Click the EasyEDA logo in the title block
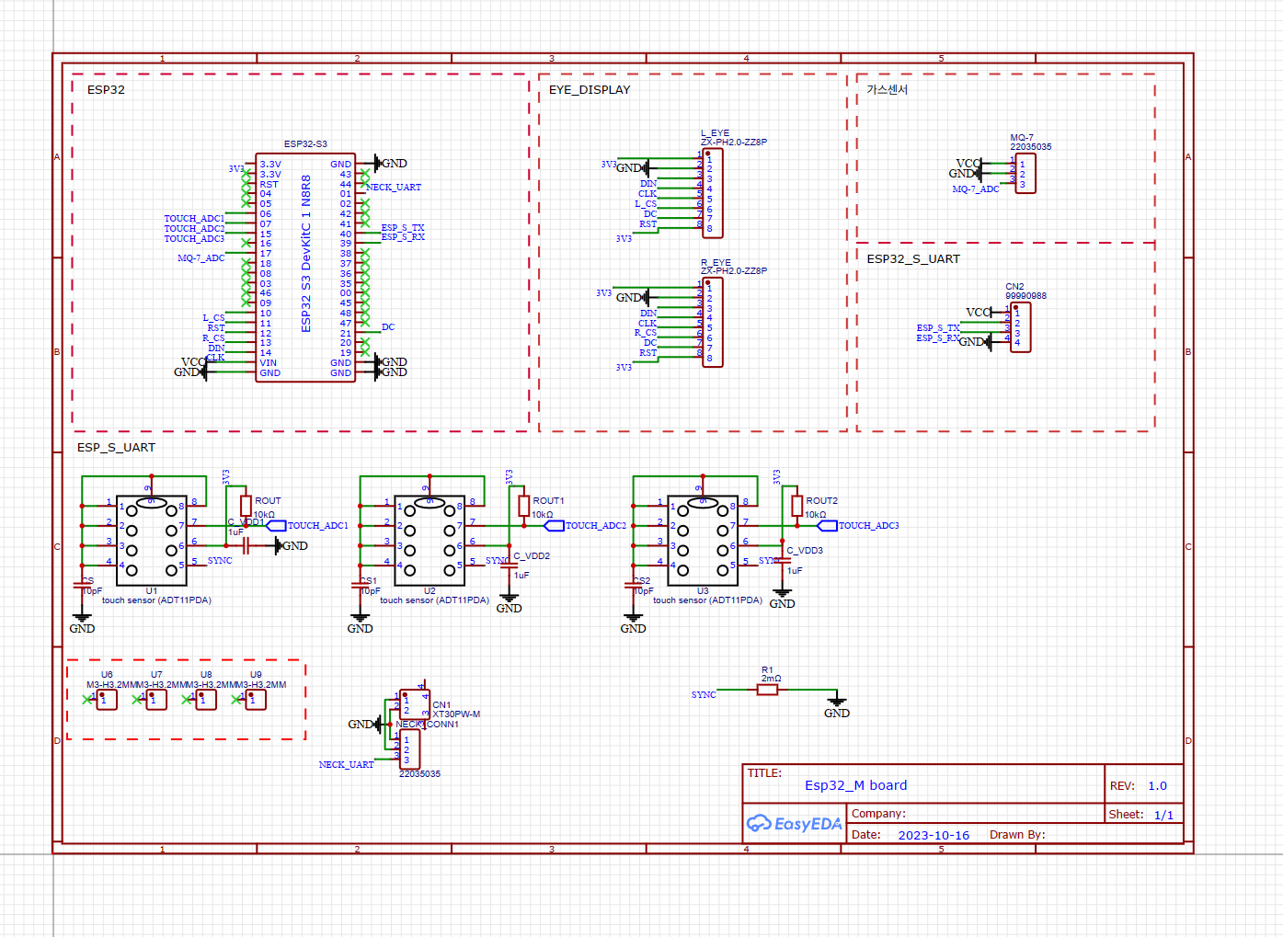 (794, 823)
